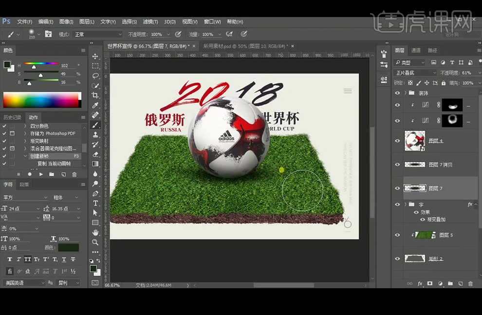Switch to the 历史记录 tab

tap(12, 117)
